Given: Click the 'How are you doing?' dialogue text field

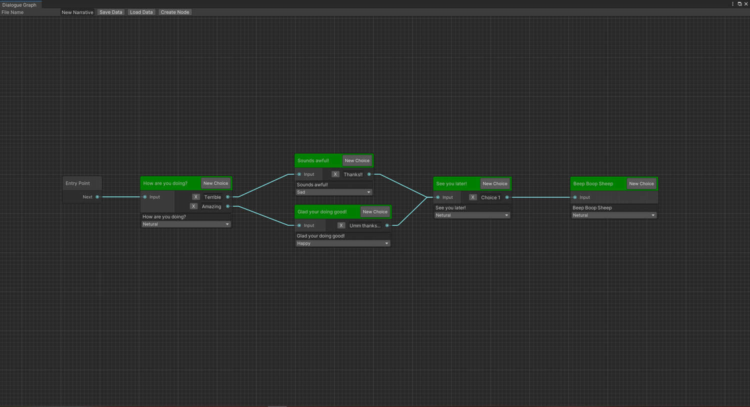Looking at the screenshot, I should click(x=186, y=217).
